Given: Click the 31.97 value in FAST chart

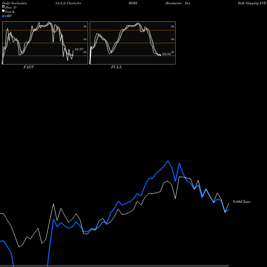Looking at the screenshot, I should (79, 49).
